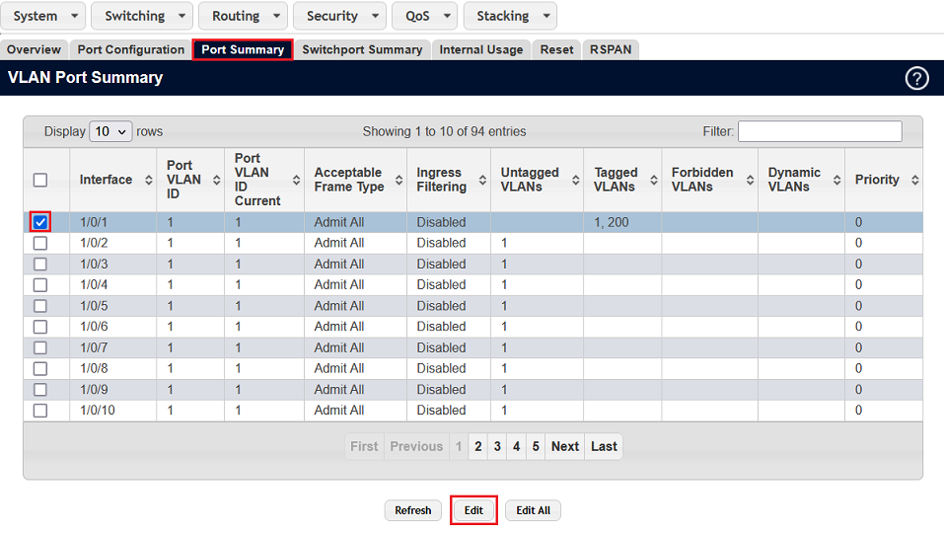Open the RSPAN tab

click(611, 49)
